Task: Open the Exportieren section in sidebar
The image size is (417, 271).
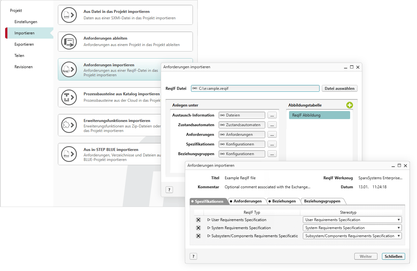Action: [x=24, y=44]
